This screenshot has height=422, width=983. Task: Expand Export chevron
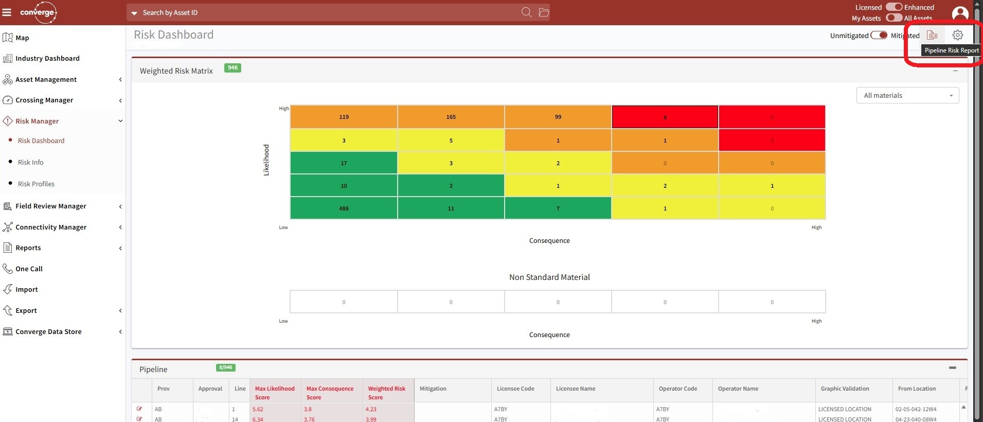120,310
